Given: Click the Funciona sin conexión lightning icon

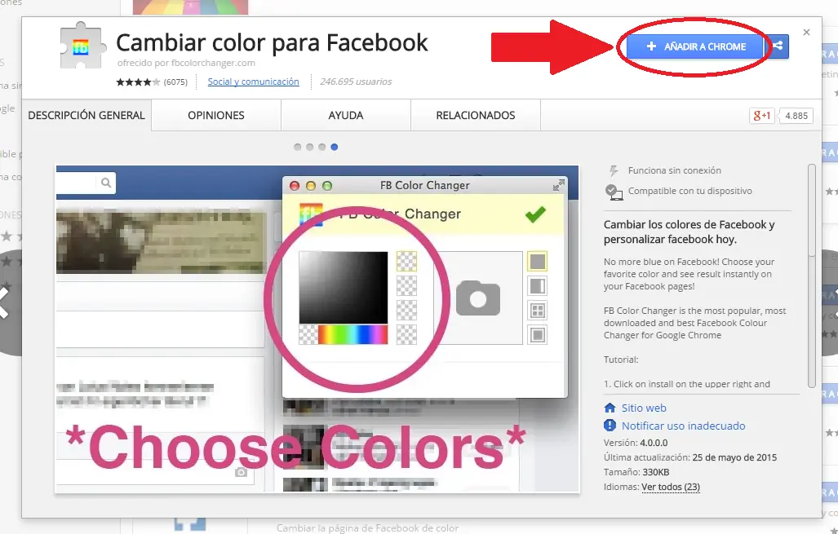Looking at the screenshot, I should point(614,170).
